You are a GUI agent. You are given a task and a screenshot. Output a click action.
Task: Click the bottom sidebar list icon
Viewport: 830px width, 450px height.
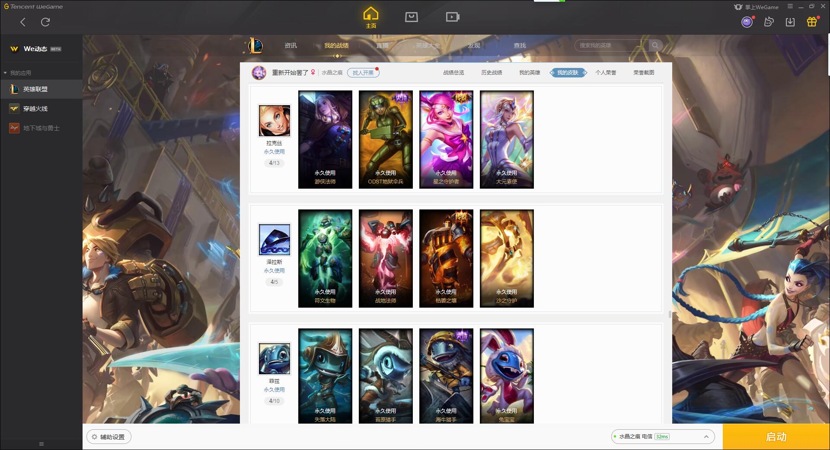[41, 444]
